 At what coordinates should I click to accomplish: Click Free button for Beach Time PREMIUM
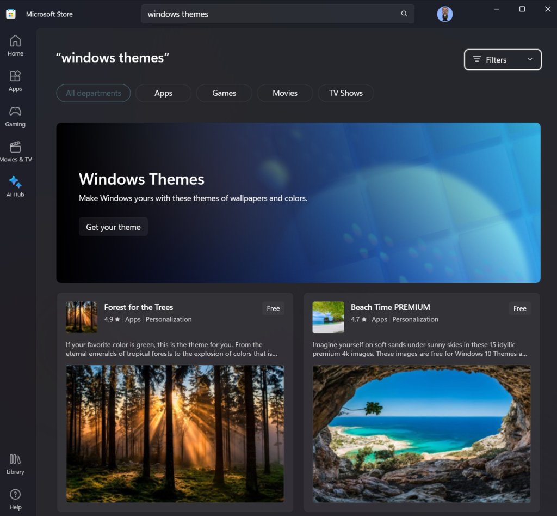pyautogui.click(x=519, y=308)
